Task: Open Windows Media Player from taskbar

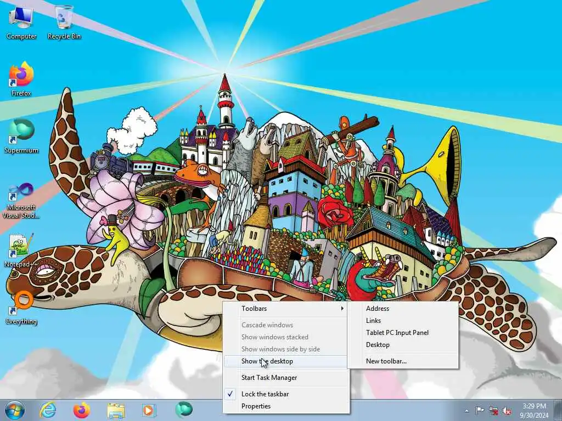Action: pyautogui.click(x=149, y=410)
